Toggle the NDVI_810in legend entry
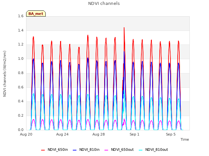 [x=86, y=149]
